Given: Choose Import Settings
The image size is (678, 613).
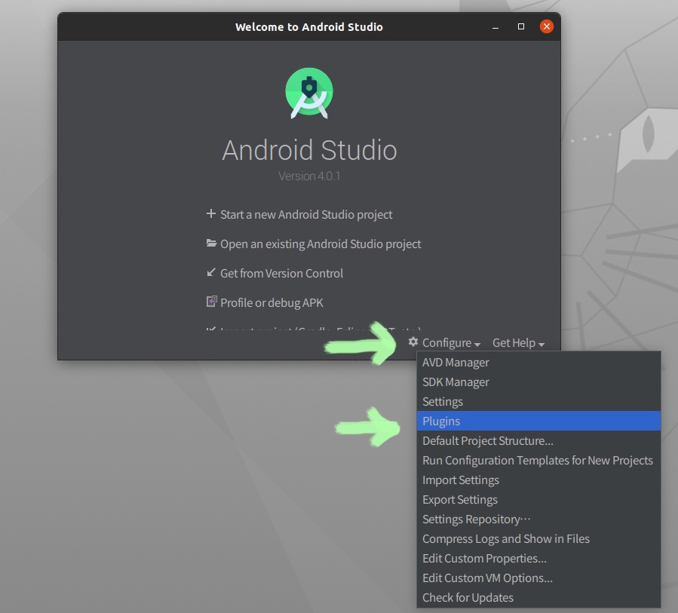Looking at the screenshot, I should pyautogui.click(x=538, y=480).
